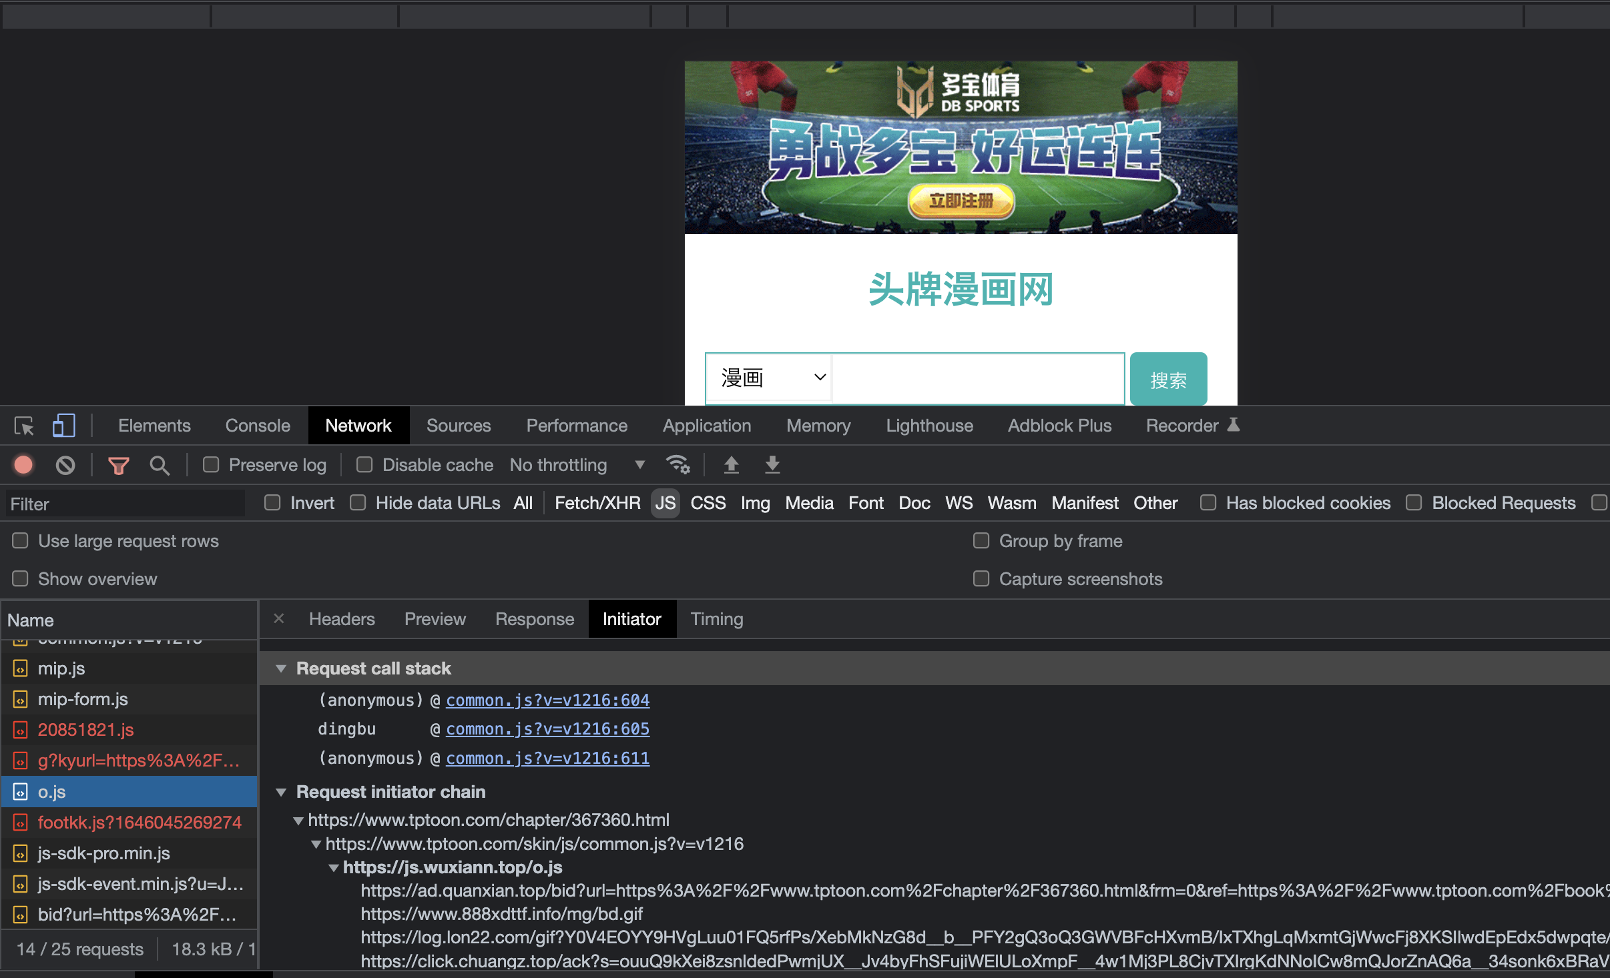Check the Preserve log option
This screenshot has height=978, width=1610.
pos(212,464)
